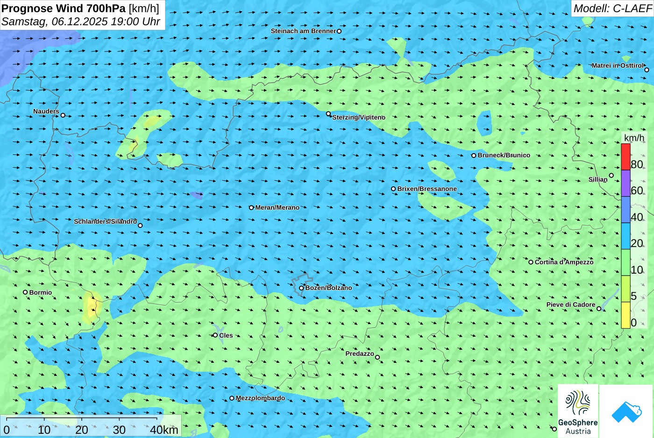Click the cyan 20 km/h legend swatch
Screen dimensions: 654x438
tap(626, 236)
